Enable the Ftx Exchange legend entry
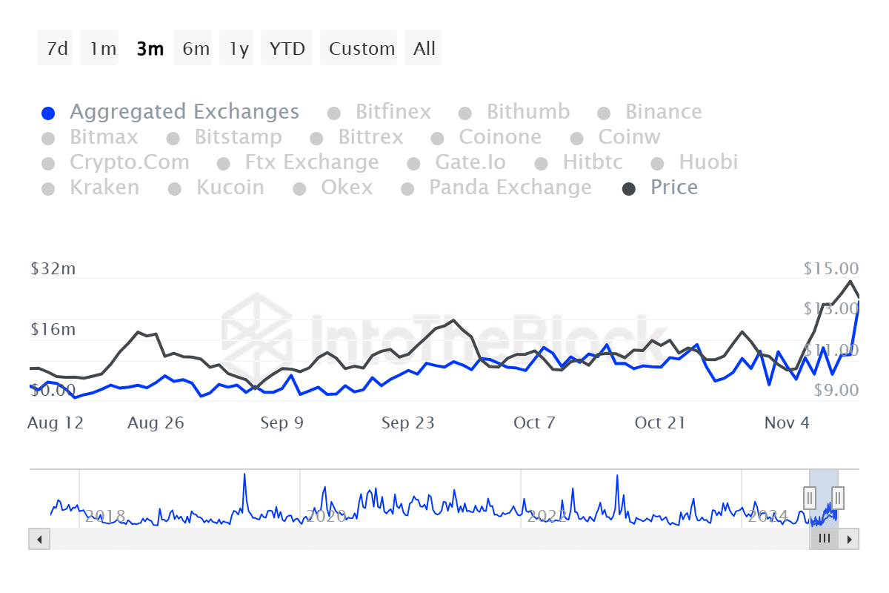 click(x=311, y=163)
